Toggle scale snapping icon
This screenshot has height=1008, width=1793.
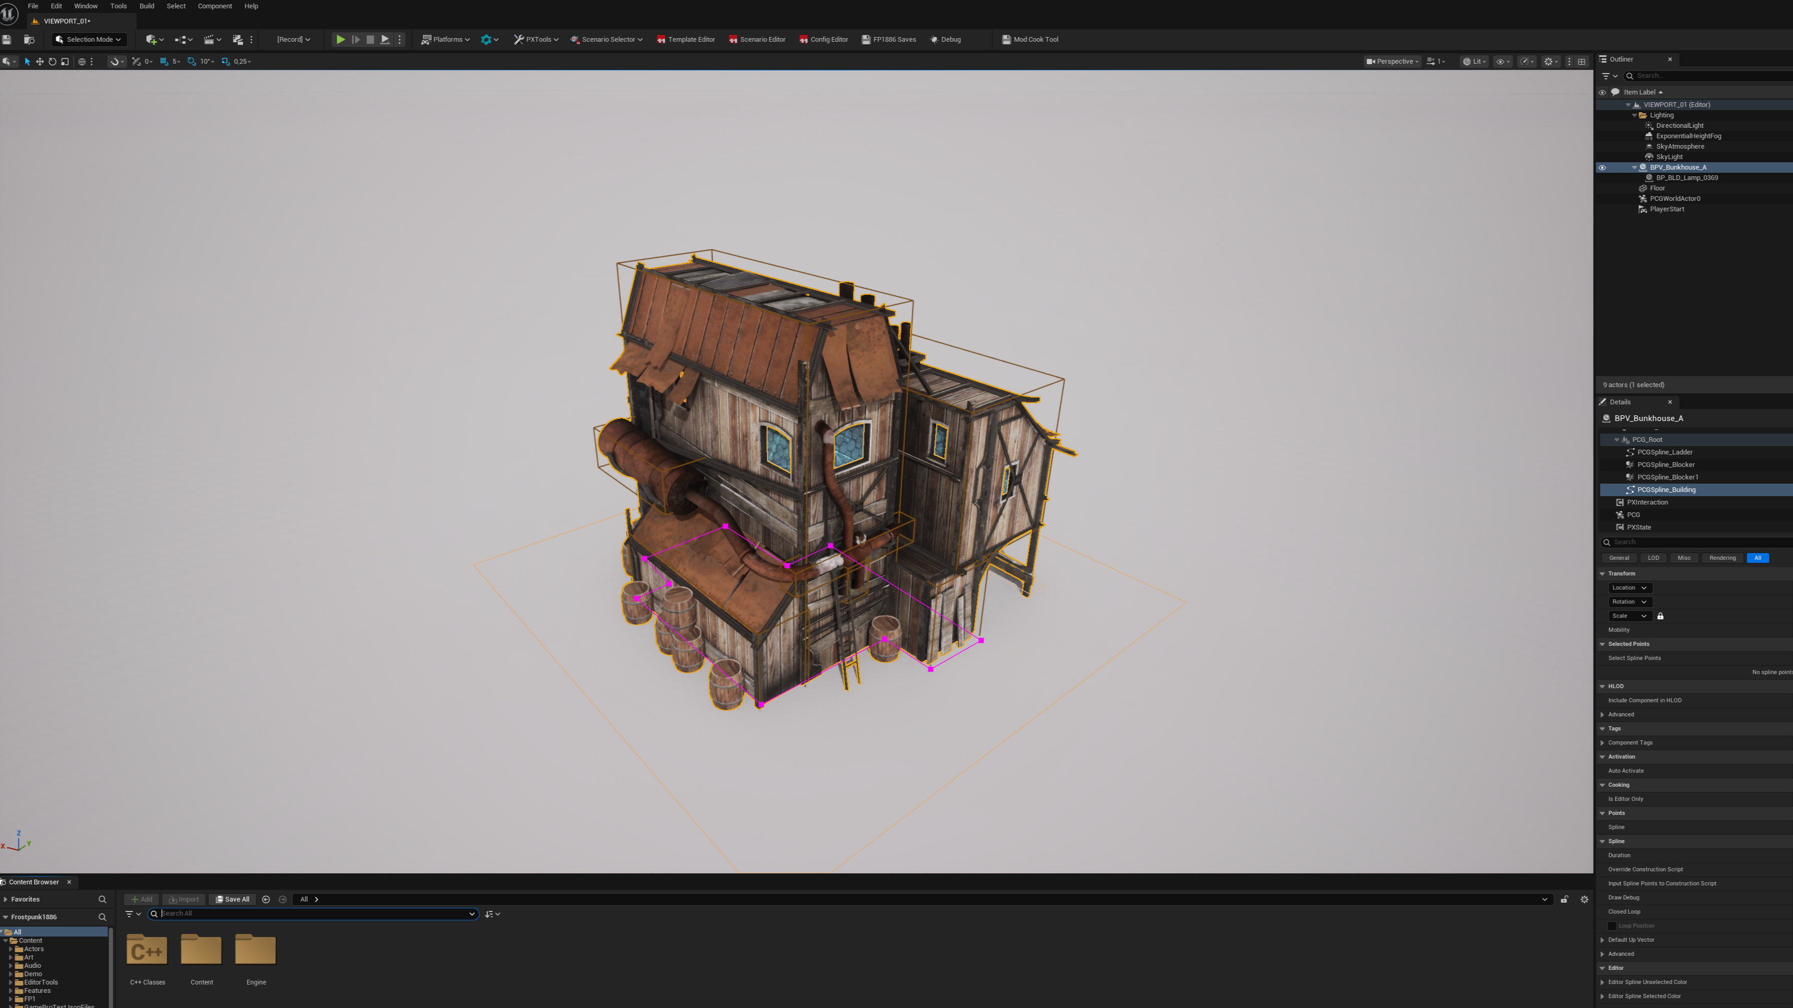pyautogui.click(x=225, y=62)
